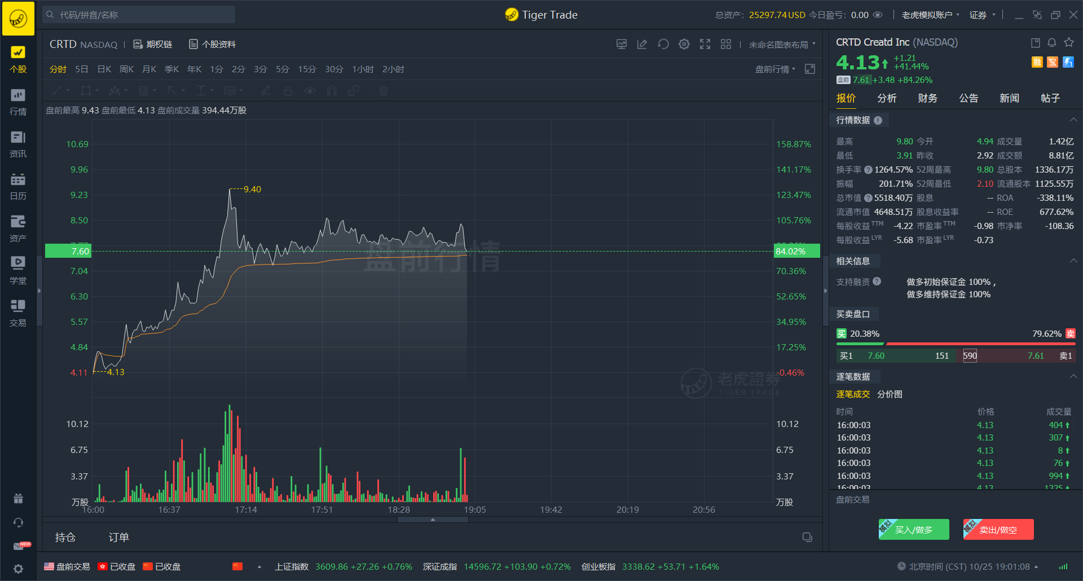
Task: Select the brush pen drawing tool
Action: coord(266,90)
